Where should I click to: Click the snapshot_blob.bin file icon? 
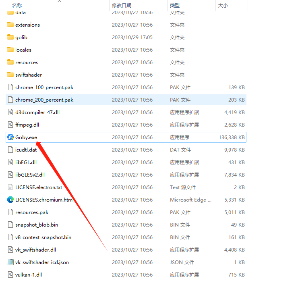10,225
